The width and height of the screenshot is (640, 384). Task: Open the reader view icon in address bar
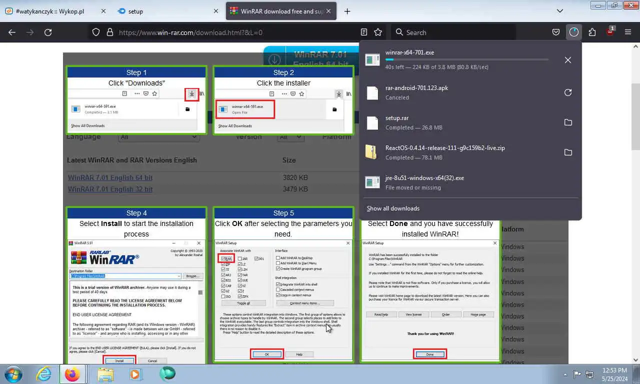point(364,32)
